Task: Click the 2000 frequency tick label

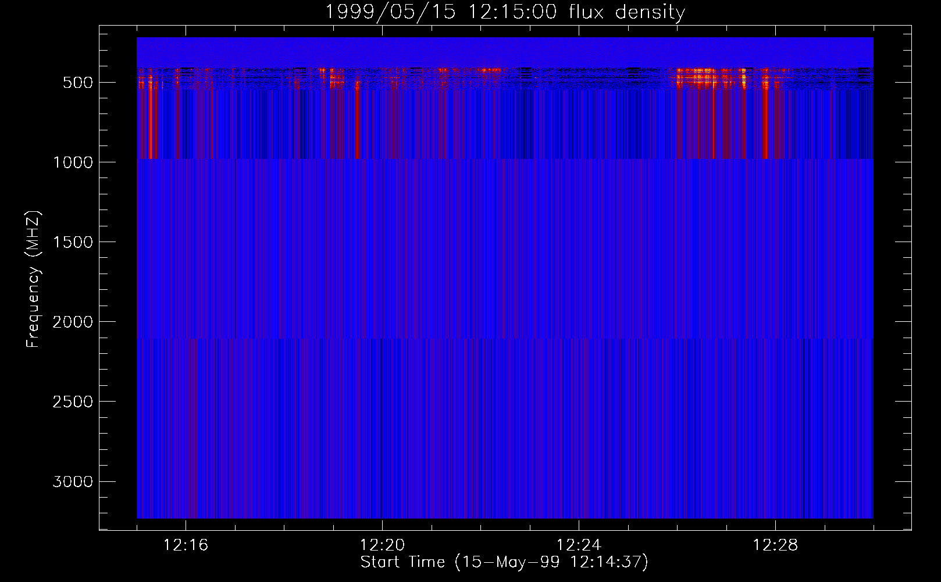Action: (x=73, y=322)
